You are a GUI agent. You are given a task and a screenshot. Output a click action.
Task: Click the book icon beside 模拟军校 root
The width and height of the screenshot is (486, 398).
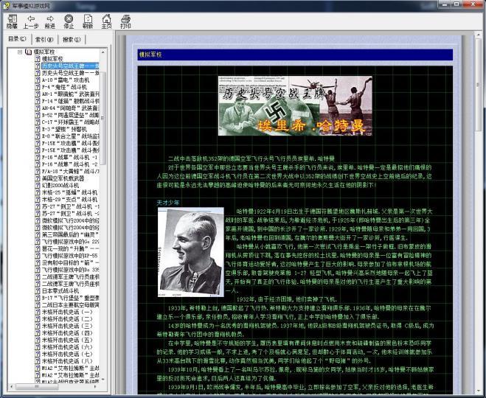pyautogui.click(x=27, y=51)
